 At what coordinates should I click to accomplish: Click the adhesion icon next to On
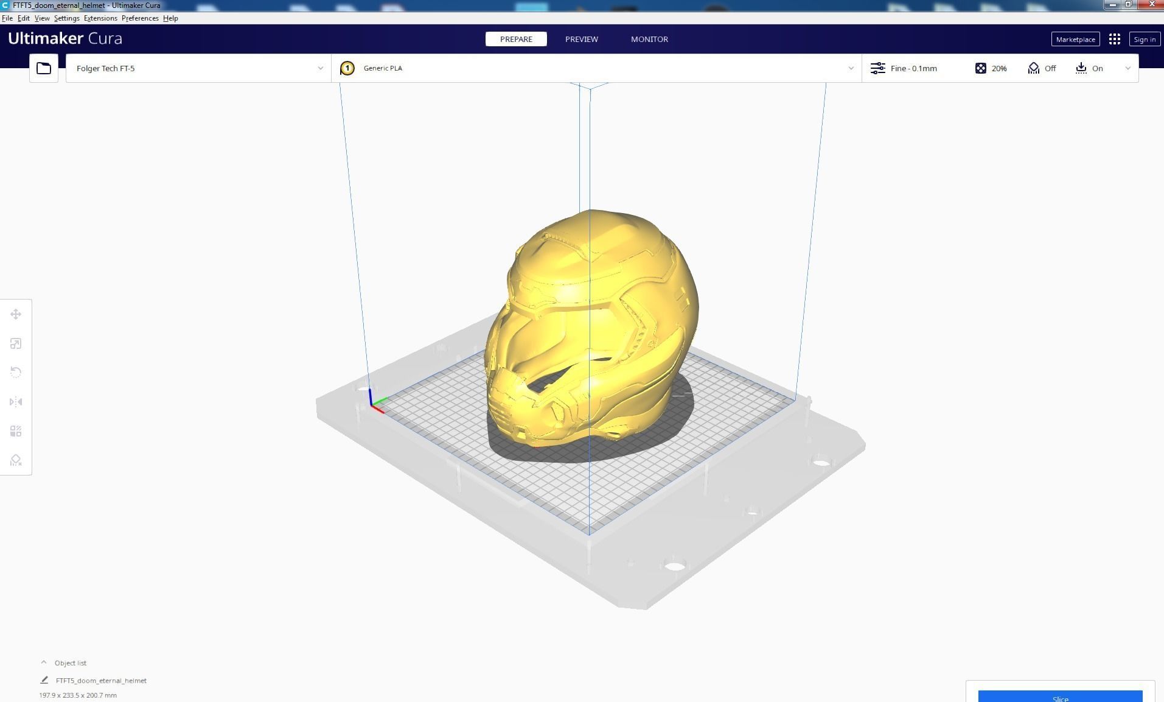point(1082,68)
